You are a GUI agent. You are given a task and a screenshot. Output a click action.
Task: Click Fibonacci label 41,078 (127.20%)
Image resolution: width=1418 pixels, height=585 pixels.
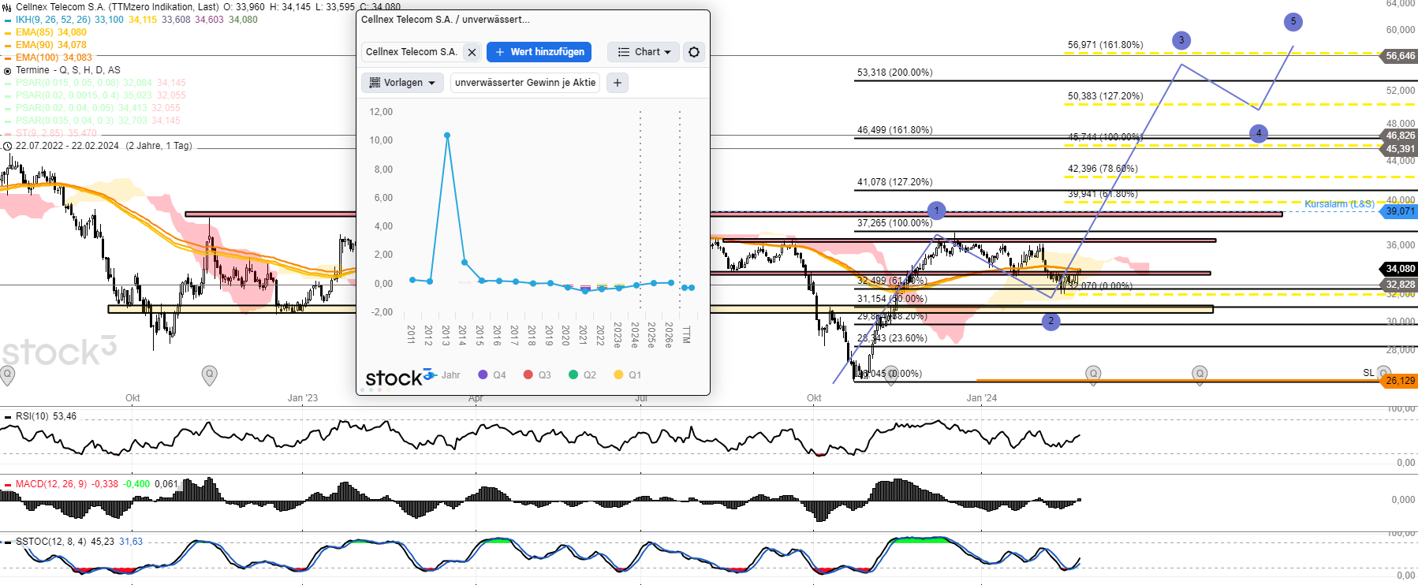click(894, 182)
